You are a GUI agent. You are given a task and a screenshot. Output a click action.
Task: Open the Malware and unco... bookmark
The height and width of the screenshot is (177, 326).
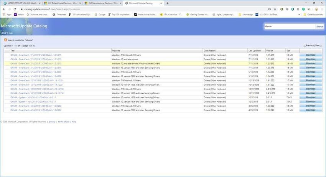tap(38, 15)
